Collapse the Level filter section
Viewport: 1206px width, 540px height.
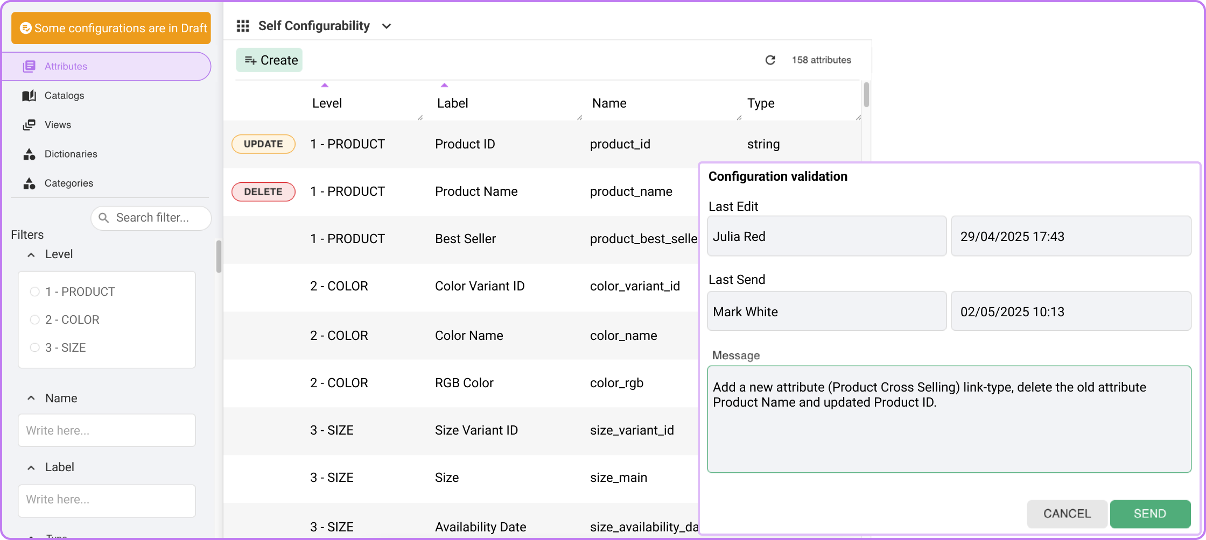point(31,254)
